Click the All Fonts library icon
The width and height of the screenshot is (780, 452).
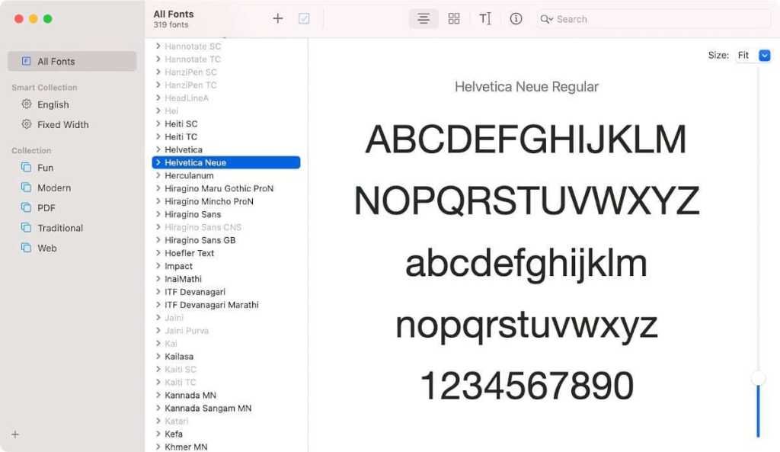point(27,61)
